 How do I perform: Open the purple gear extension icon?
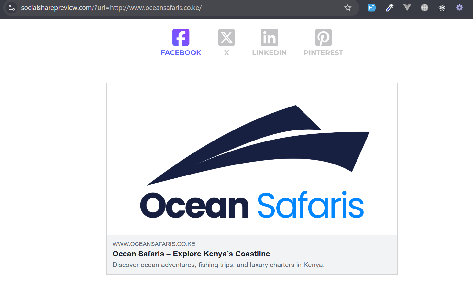coord(459,7)
